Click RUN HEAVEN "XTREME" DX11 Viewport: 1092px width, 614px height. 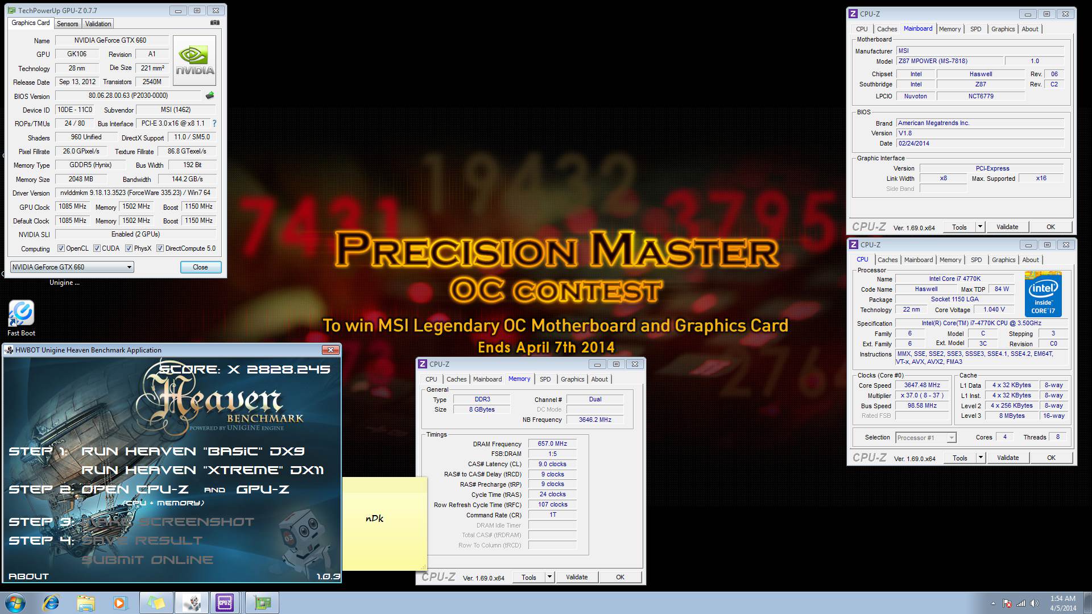202,470
